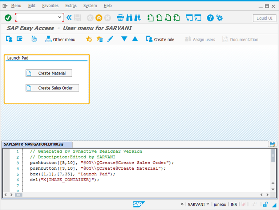Open the Help menu
The image size is (279, 210).
pos(108,6)
